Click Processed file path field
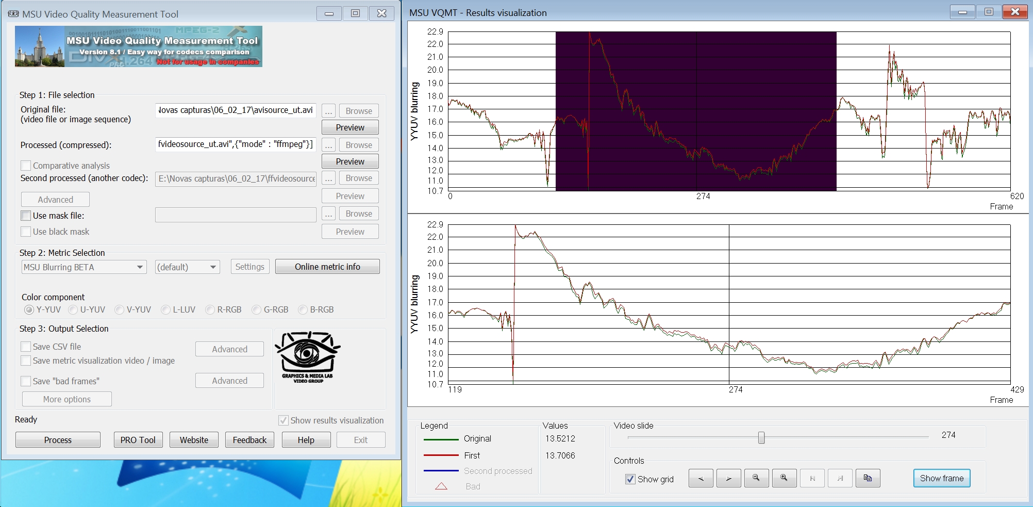 pos(236,144)
